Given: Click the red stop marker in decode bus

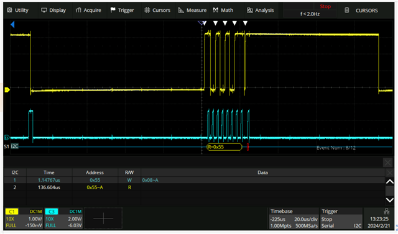Looking at the screenshot, I should tap(248, 147).
